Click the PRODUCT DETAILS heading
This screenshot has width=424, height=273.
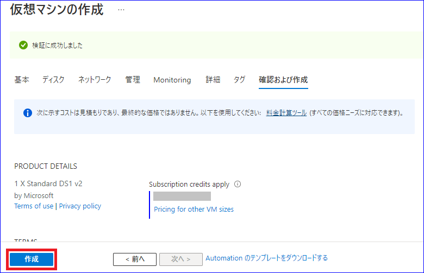(46, 166)
